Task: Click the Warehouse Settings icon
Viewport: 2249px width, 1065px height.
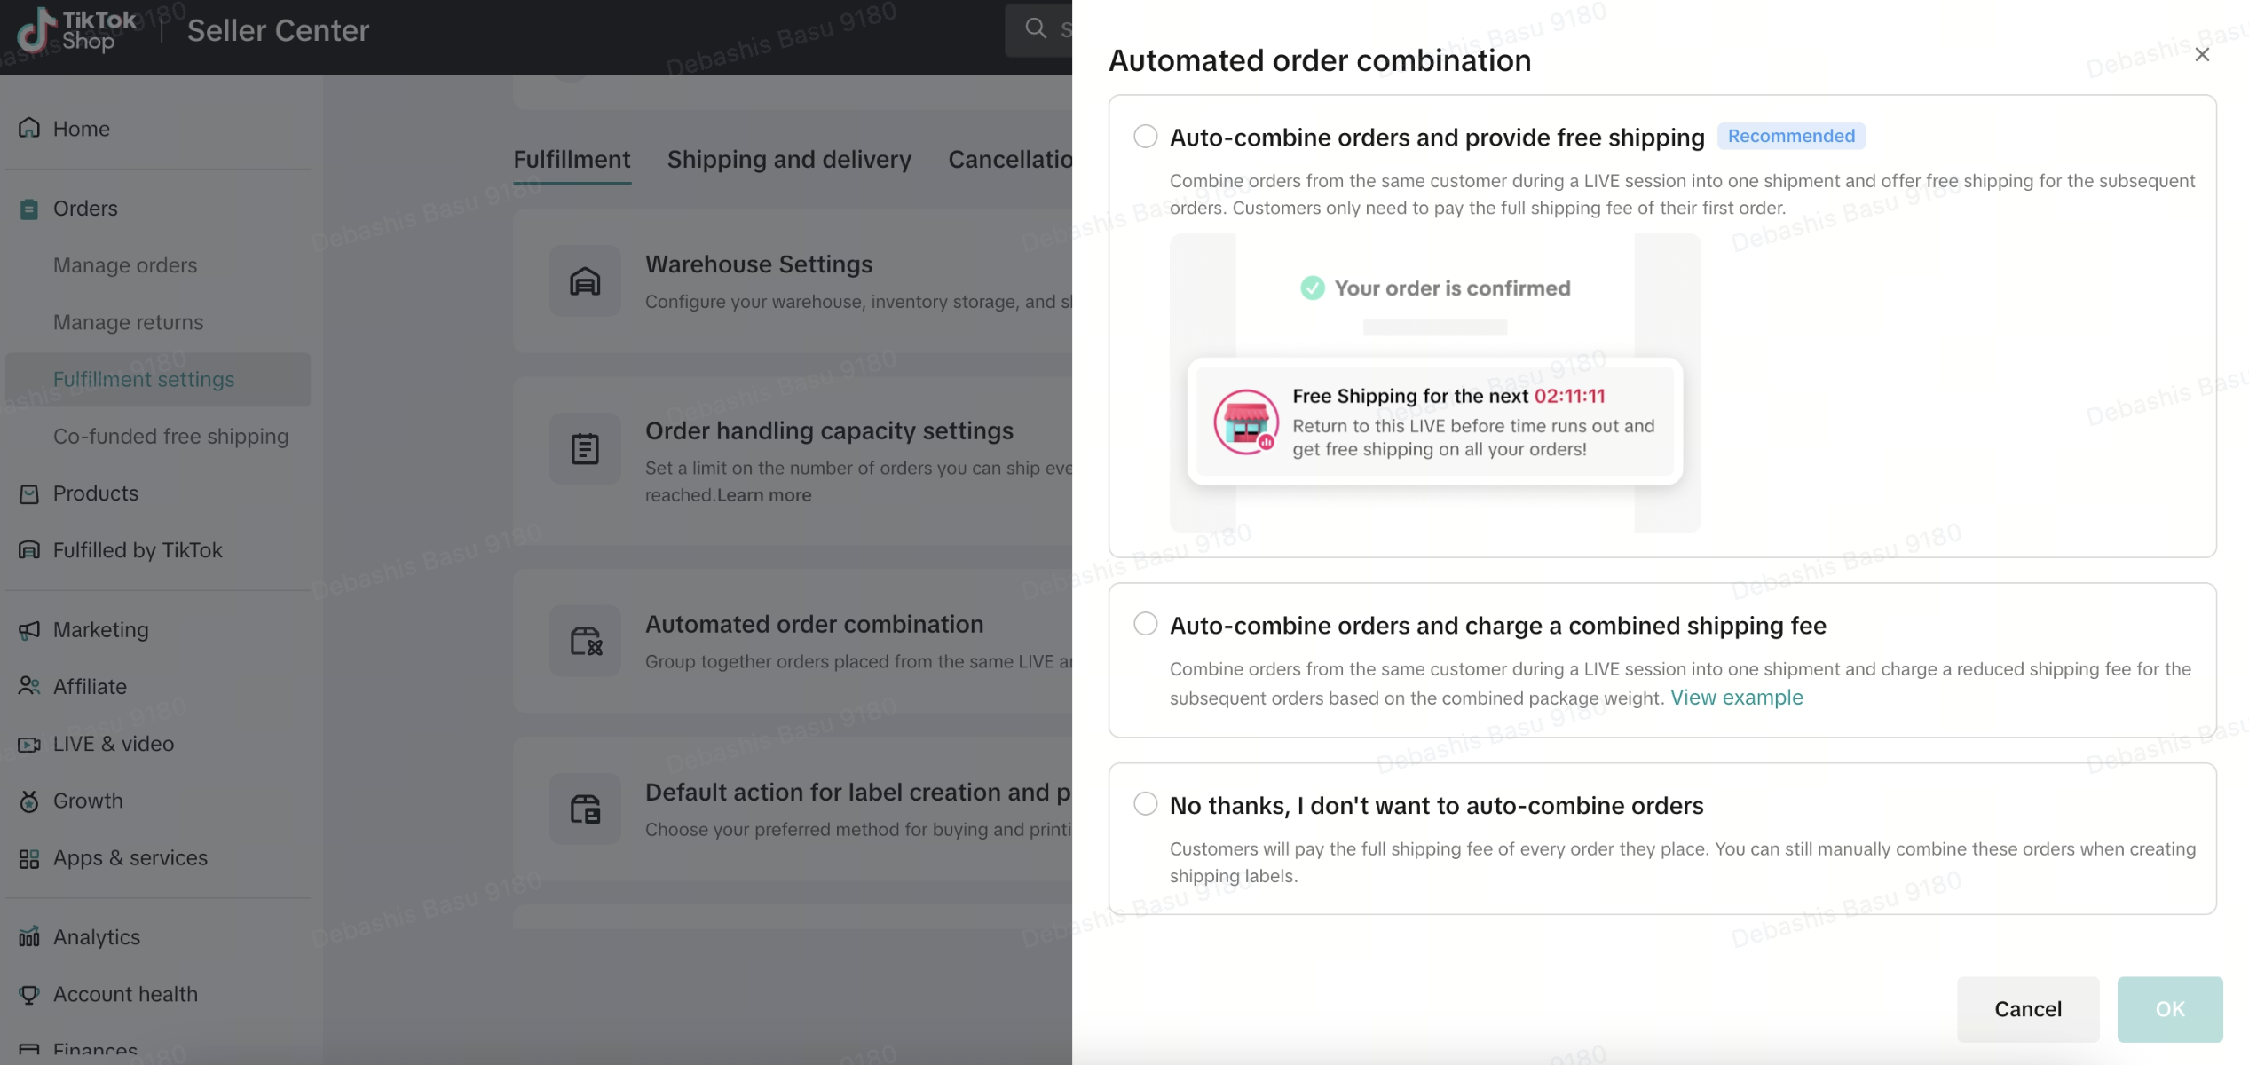Action: coord(585,281)
